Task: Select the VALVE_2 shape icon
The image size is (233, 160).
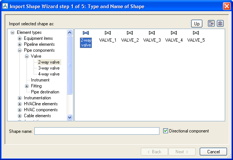Action: point(130,33)
